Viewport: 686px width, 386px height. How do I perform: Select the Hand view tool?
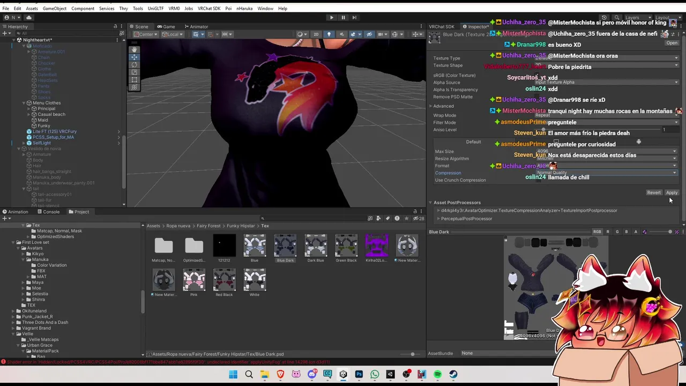pyautogui.click(x=135, y=49)
